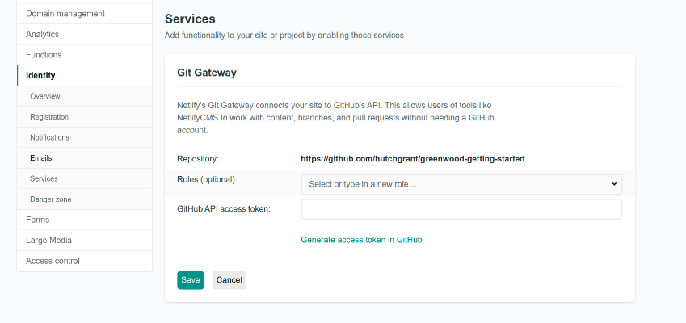Expand the Roles selection dropdown

[461, 184]
